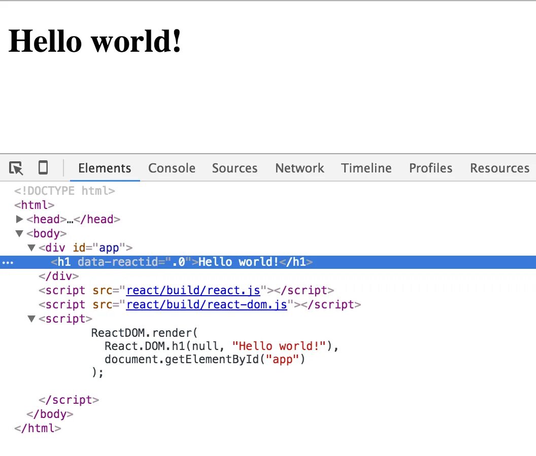Click the src attribute of react.js script
Image resolution: width=536 pixels, height=456 pixels.
click(102, 290)
